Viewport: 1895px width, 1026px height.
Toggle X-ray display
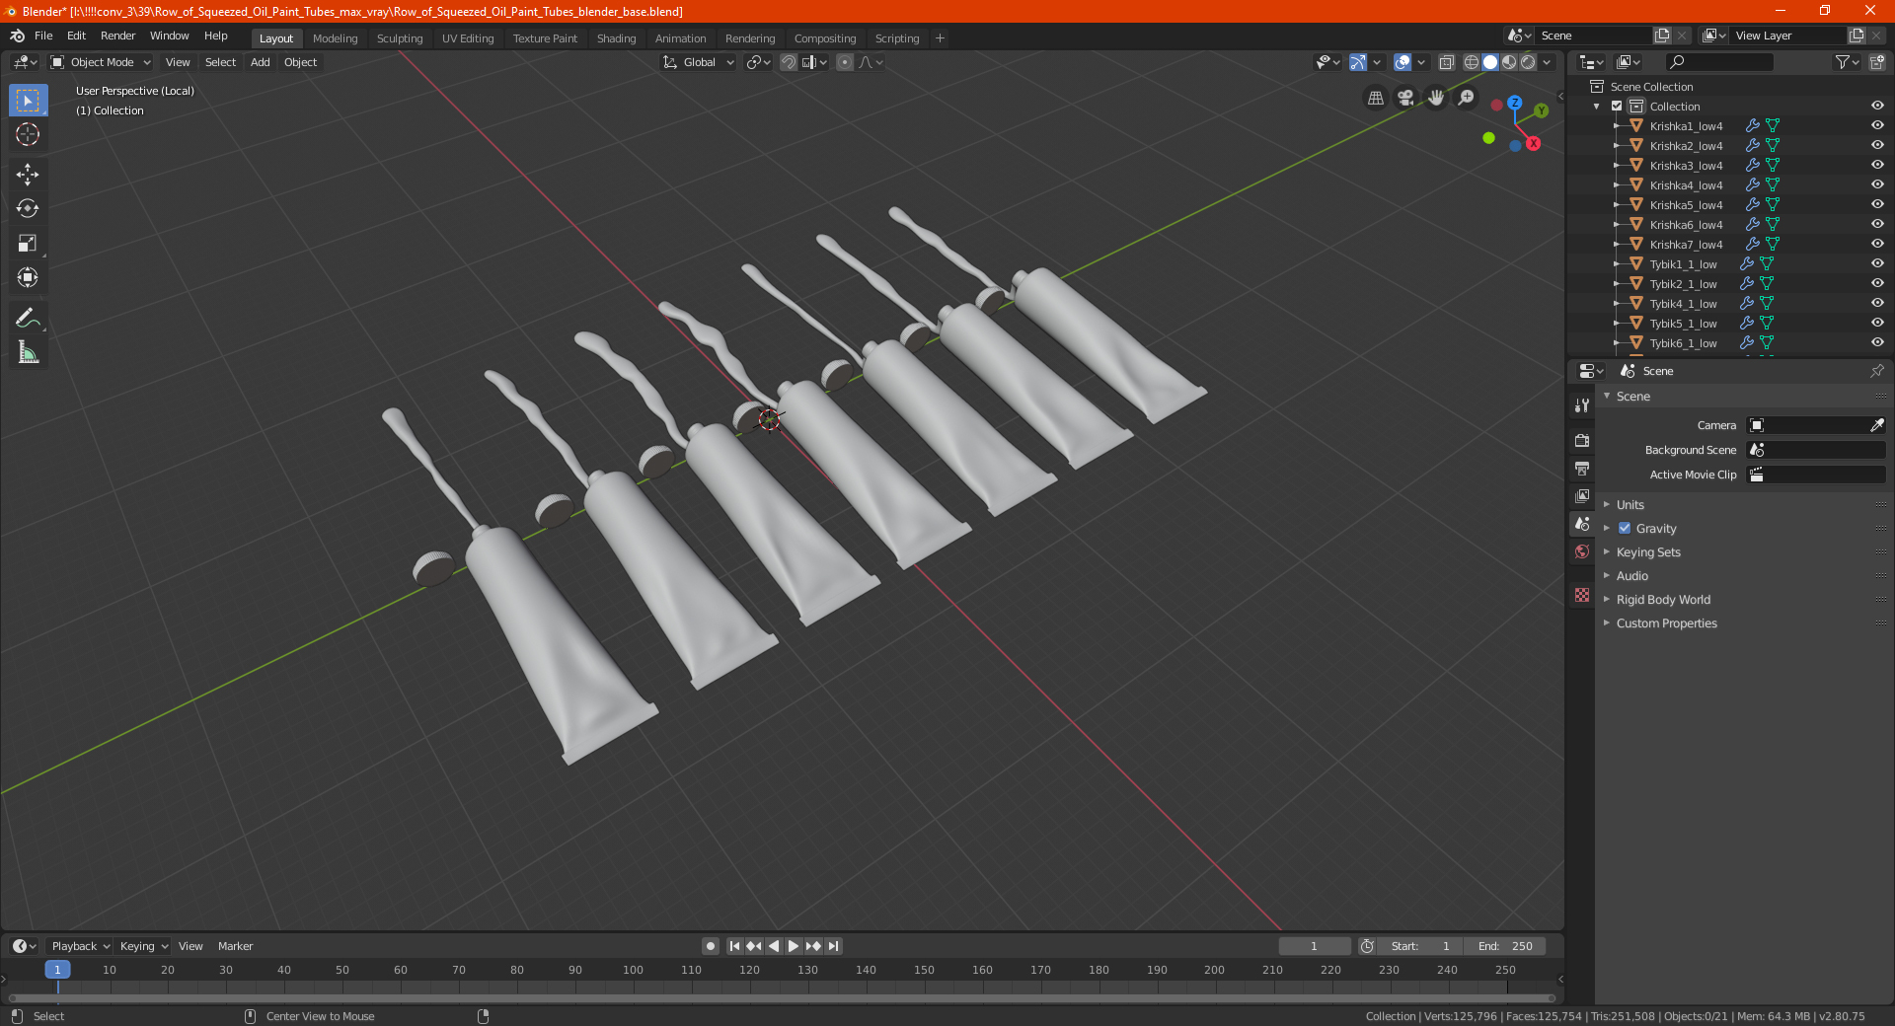1446,62
